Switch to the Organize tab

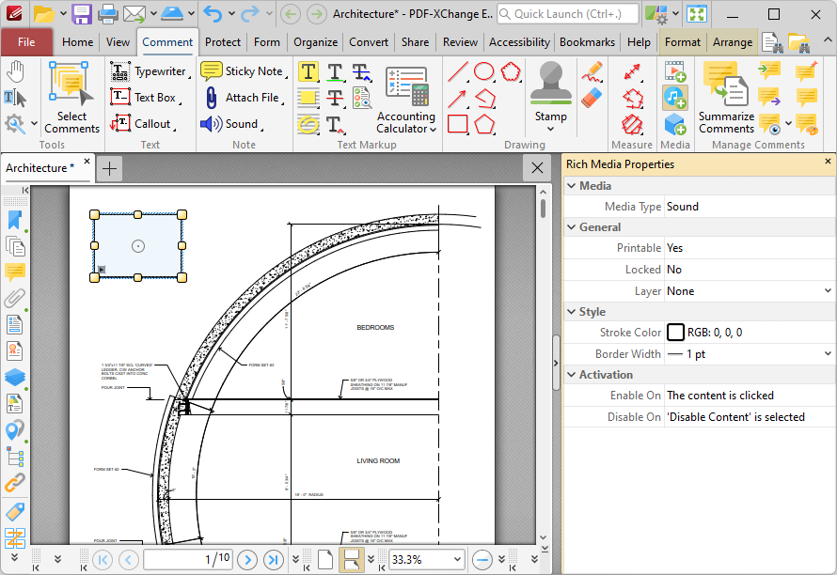click(x=315, y=42)
